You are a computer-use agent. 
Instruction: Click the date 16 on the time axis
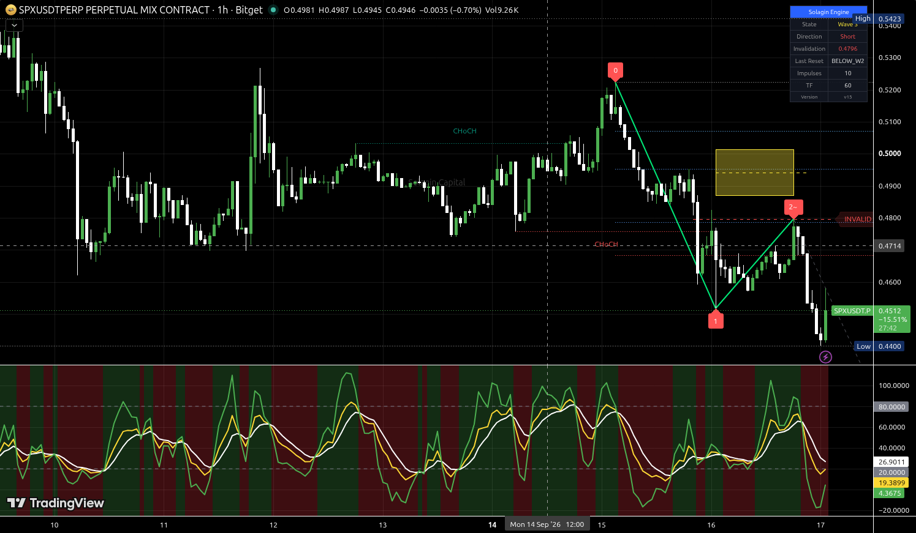tap(711, 525)
